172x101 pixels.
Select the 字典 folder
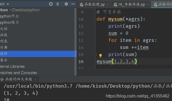(x=4, y=47)
